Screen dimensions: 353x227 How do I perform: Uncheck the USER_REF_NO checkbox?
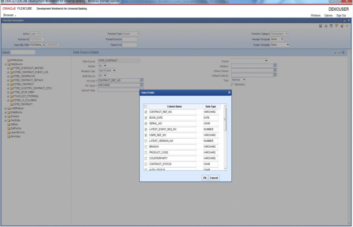[x=146, y=135]
